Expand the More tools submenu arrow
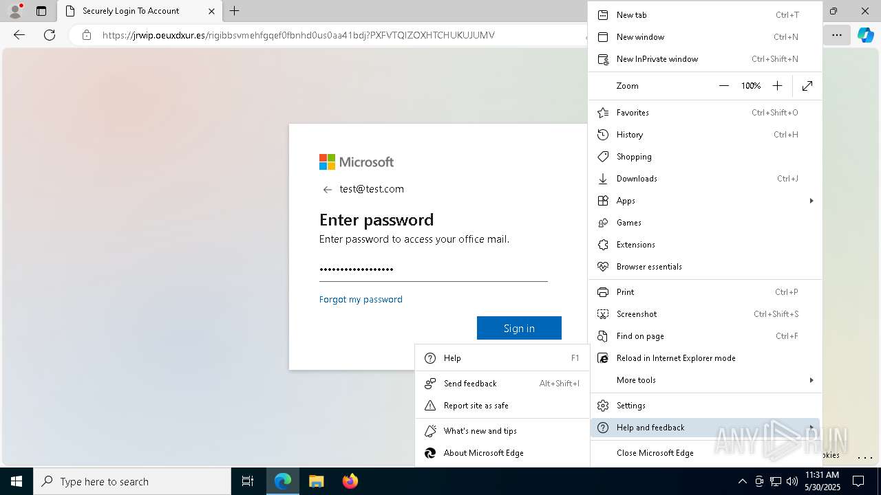Screen dimensions: 881x495 pos(811,380)
